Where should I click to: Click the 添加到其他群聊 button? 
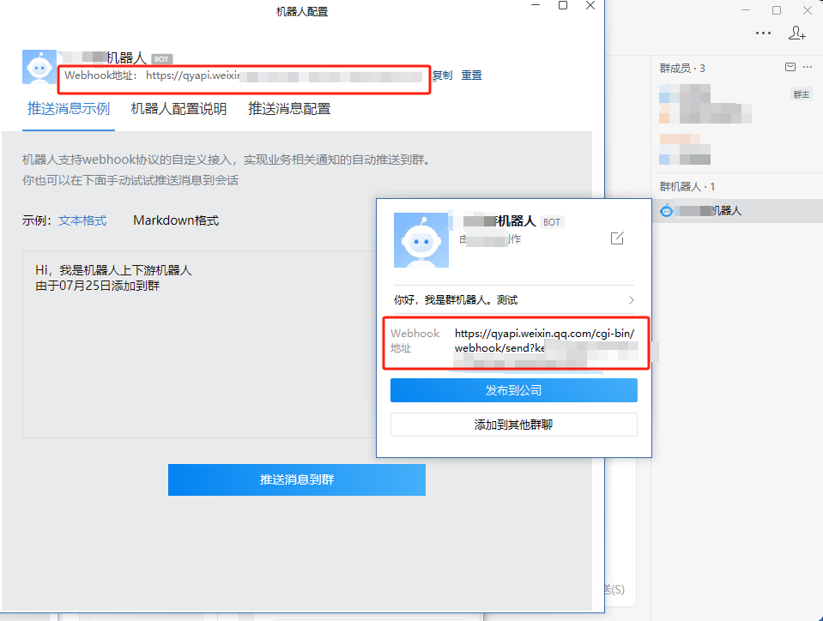[x=514, y=425]
